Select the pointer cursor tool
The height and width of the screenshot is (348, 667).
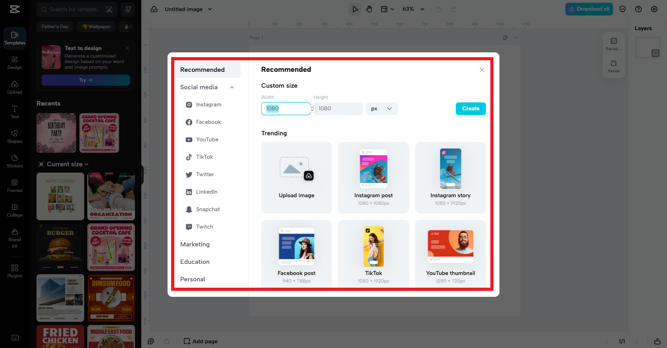point(355,9)
